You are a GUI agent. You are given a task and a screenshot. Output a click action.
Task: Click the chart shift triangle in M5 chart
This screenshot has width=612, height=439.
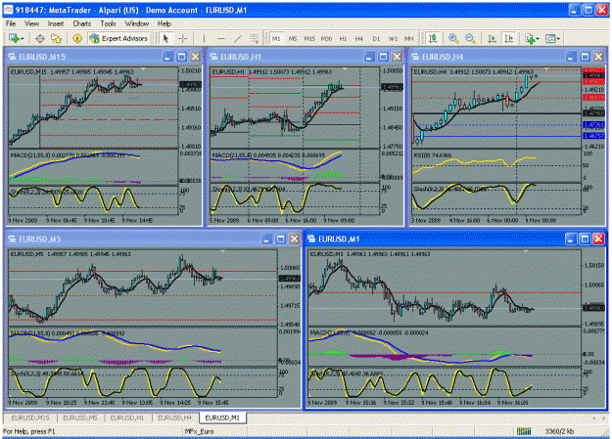222,251
